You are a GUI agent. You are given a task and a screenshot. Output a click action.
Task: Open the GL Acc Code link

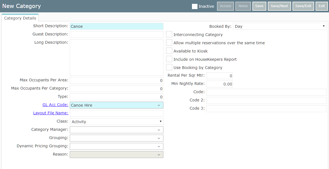55,104
